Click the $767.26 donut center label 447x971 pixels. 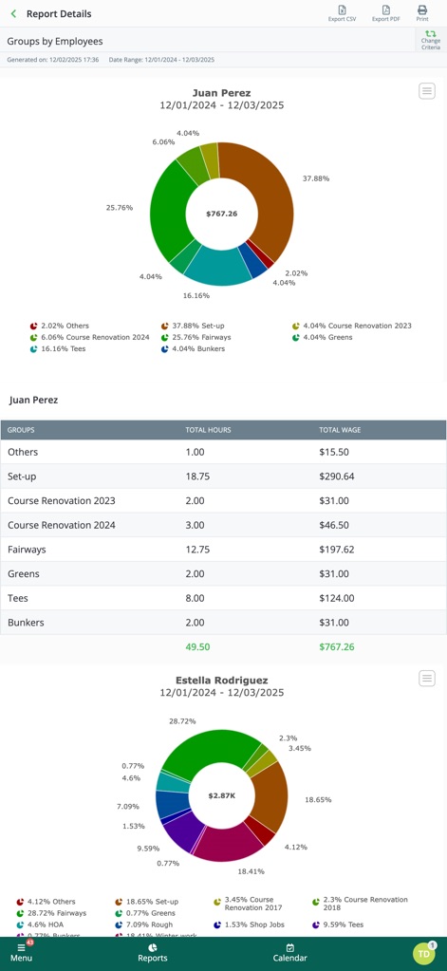(222, 214)
